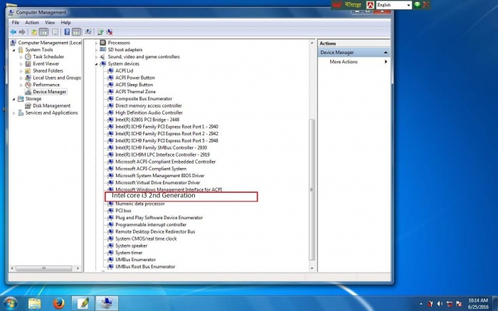Viewport: 498px width, 311px height.
Task: Collapse the Storage tree node
Action: [x=14, y=99]
